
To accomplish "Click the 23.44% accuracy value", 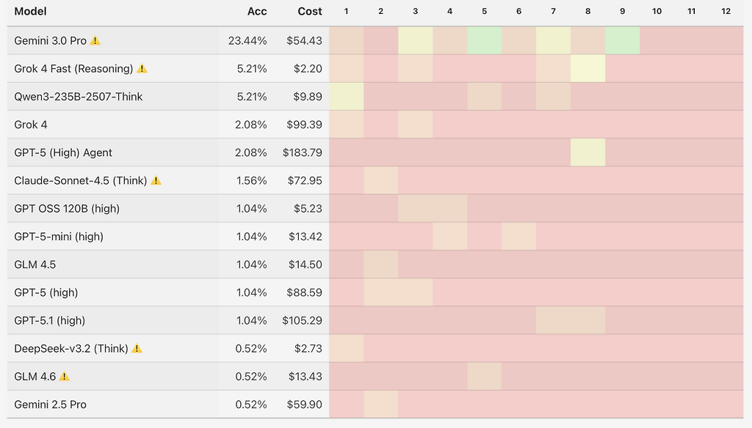I will [247, 41].
